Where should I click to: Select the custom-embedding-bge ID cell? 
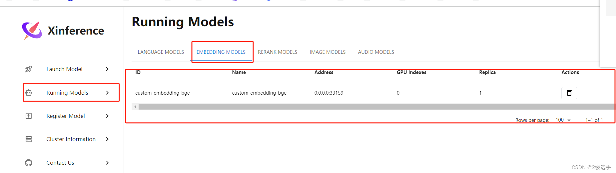163,93
